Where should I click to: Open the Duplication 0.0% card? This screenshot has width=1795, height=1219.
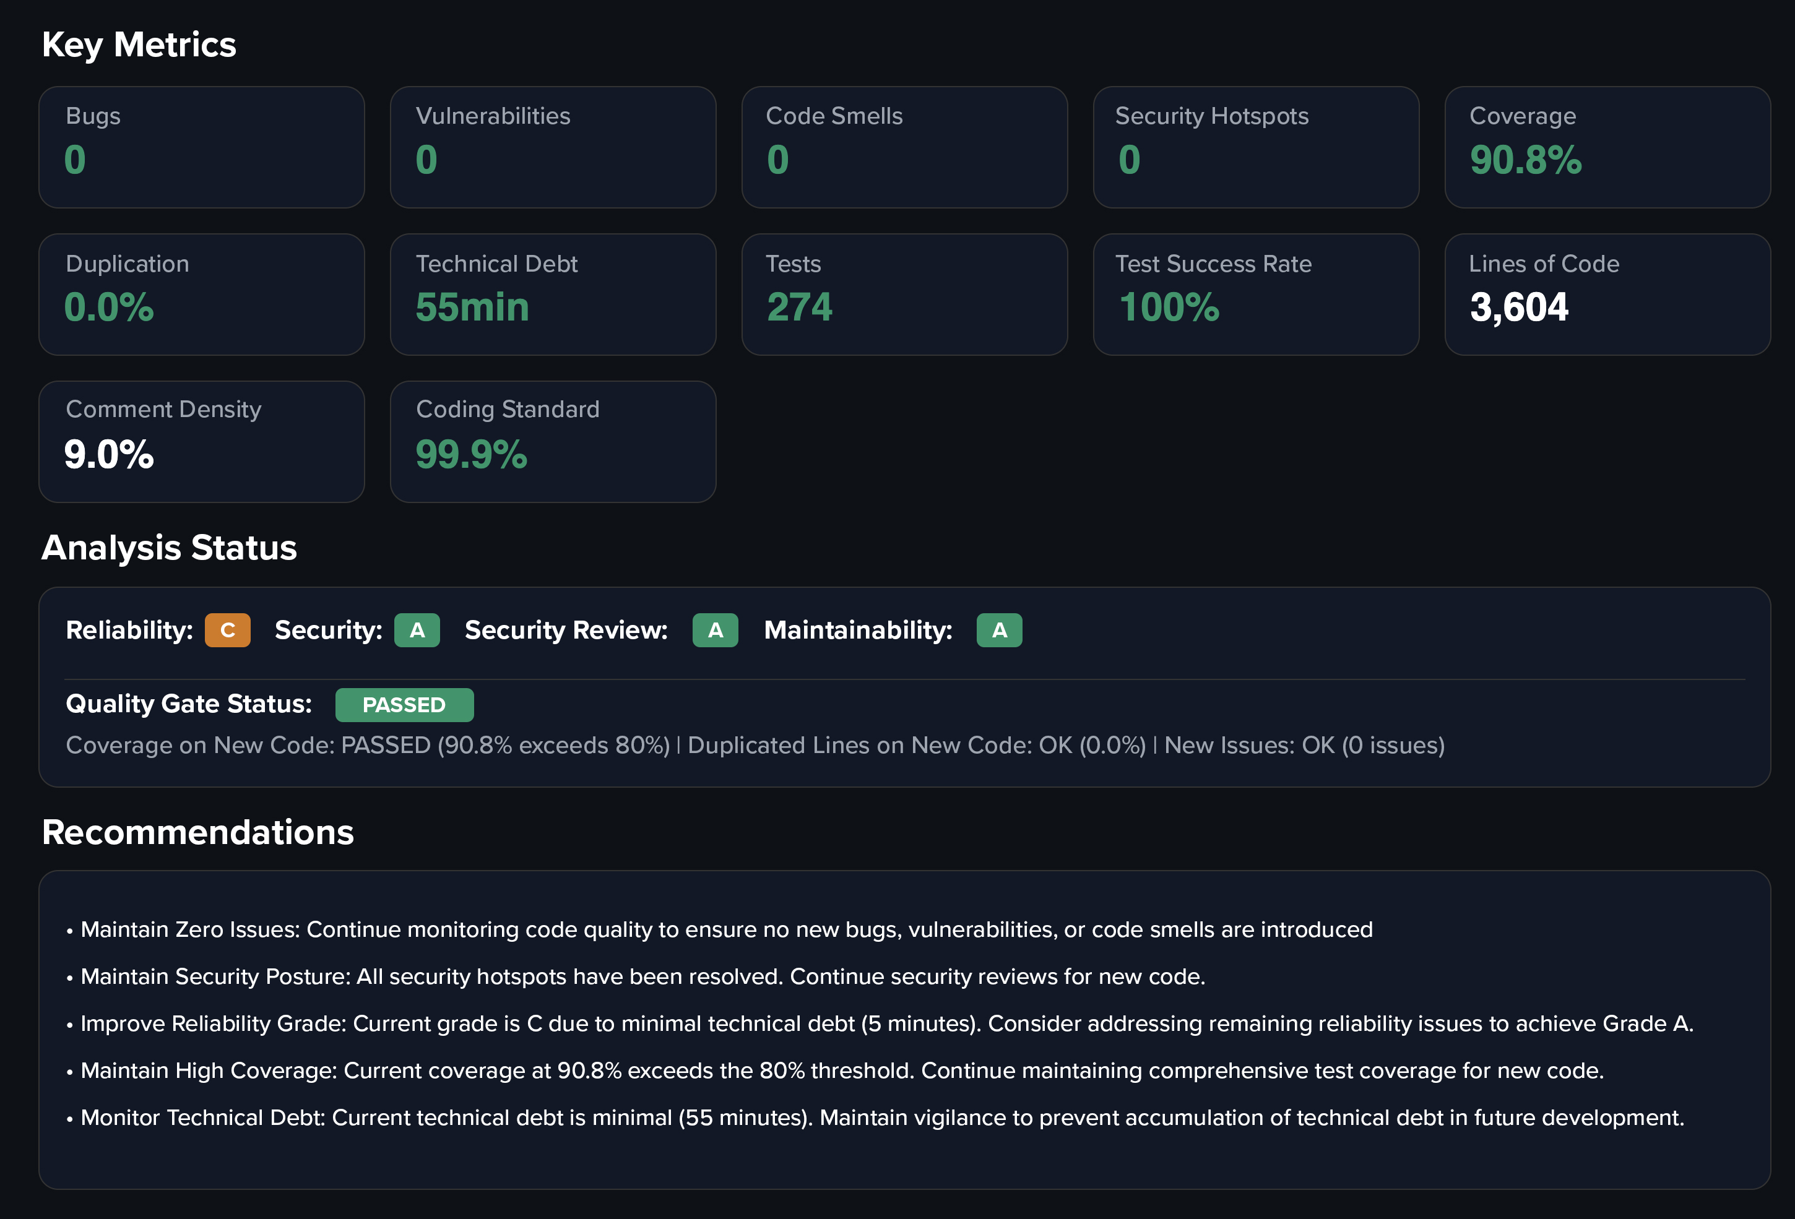click(202, 294)
